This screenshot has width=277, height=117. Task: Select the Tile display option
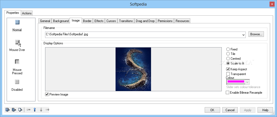tap(228, 54)
